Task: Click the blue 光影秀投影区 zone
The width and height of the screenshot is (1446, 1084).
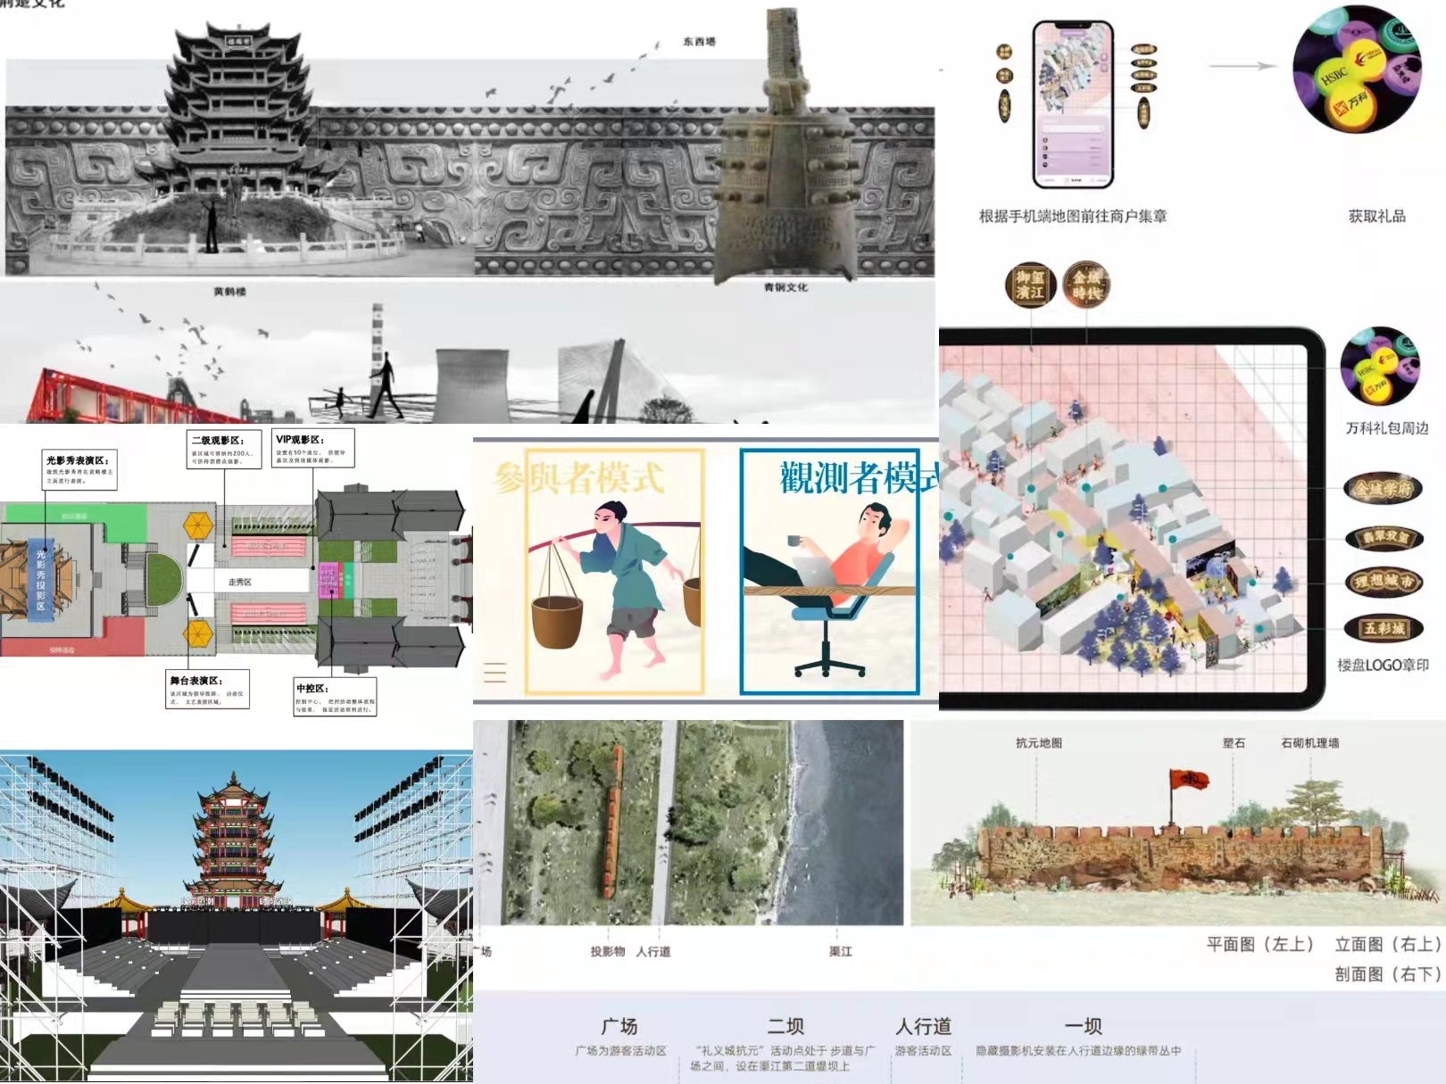Action: pyautogui.click(x=41, y=579)
